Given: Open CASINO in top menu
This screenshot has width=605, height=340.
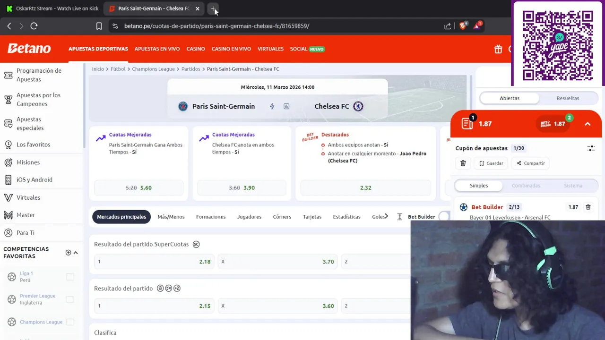Looking at the screenshot, I should (x=196, y=49).
